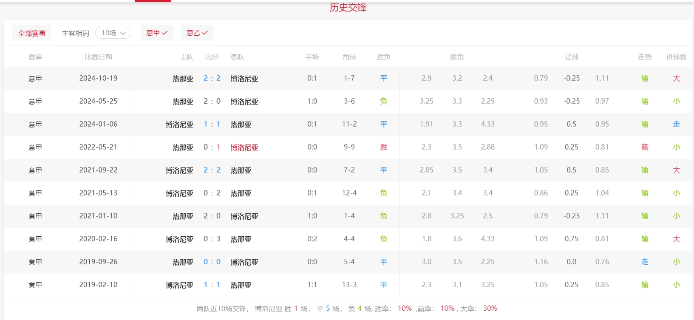Click the red 赢 trend mark
Screen dimensions: 694x320
point(645,147)
